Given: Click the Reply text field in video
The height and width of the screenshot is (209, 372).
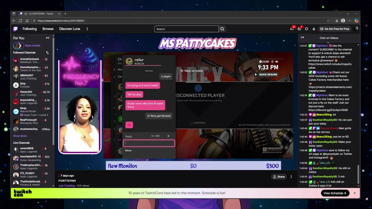Looking at the screenshot, I should click(x=149, y=143).
